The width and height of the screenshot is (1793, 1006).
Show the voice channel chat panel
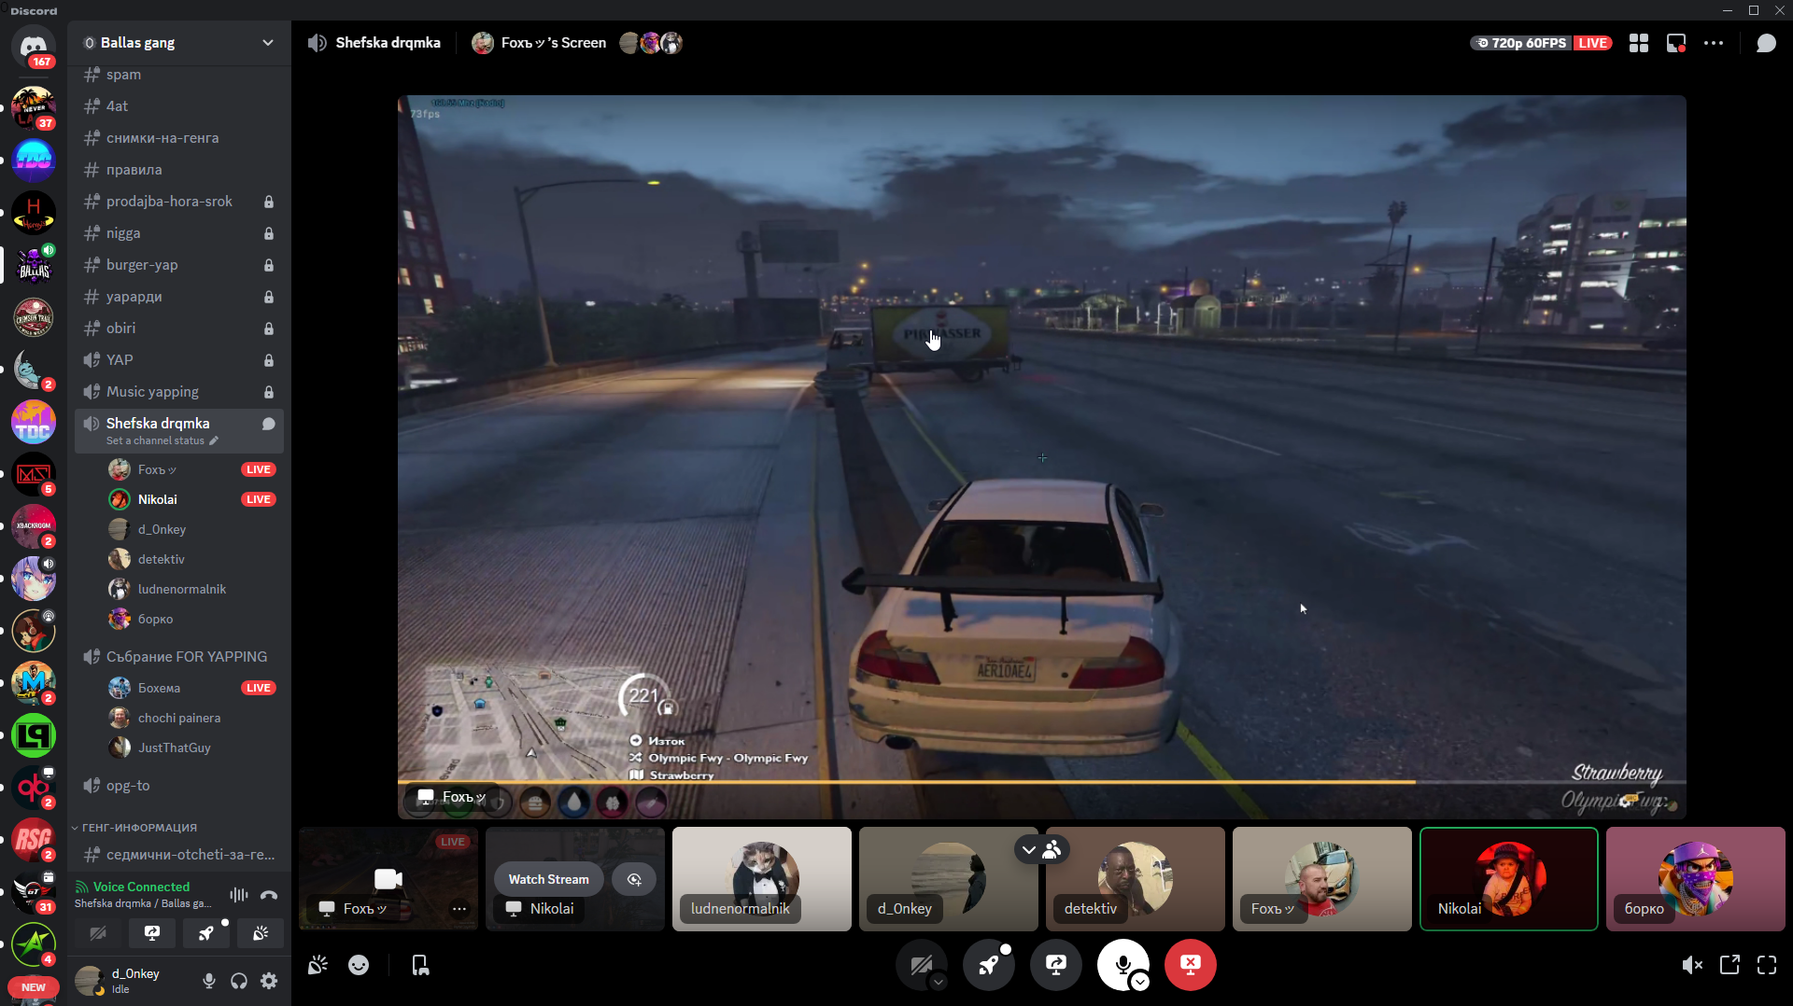(1766, 43)
